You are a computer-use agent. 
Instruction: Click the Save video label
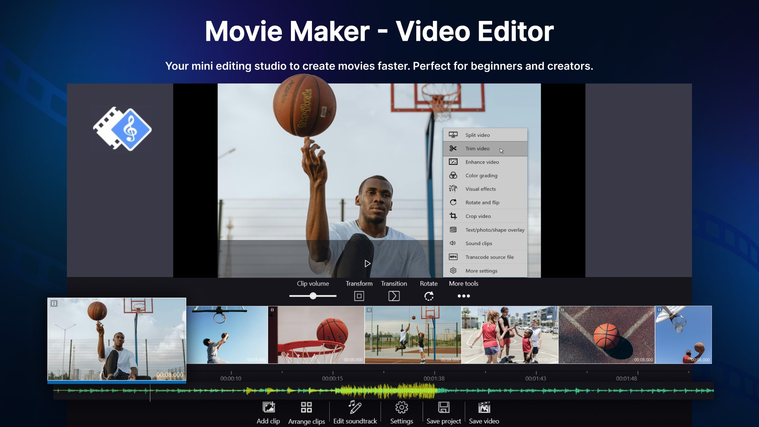click(x=484, y=421)
